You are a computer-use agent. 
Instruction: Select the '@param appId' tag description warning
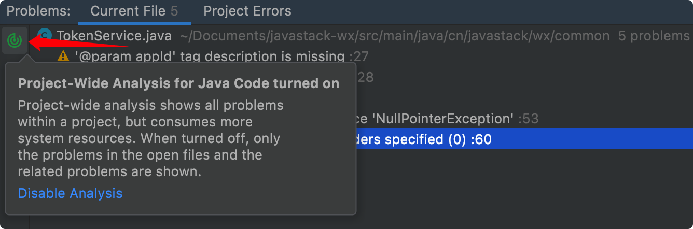click(210, 56)
